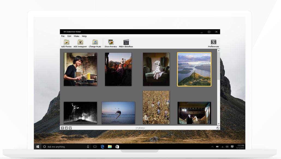Click the Add Photos toolbar icon
Viewport: 281px width, 159px height.
pyautogui.click(x=66, y=42)
